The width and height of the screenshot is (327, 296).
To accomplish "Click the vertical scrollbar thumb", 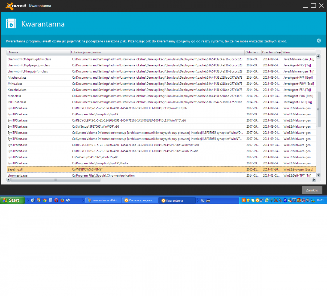I will 318,109.
